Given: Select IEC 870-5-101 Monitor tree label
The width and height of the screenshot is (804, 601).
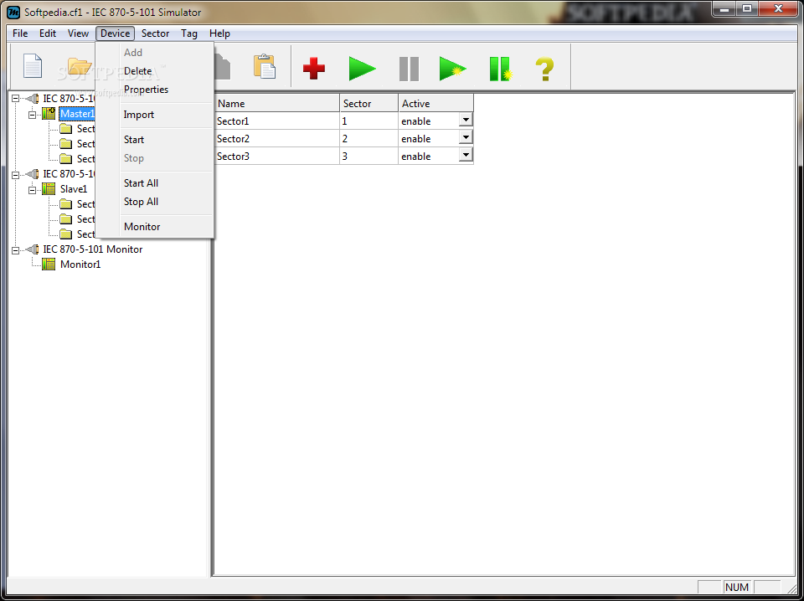Looking at the screenshot, I should pos(93,249).
